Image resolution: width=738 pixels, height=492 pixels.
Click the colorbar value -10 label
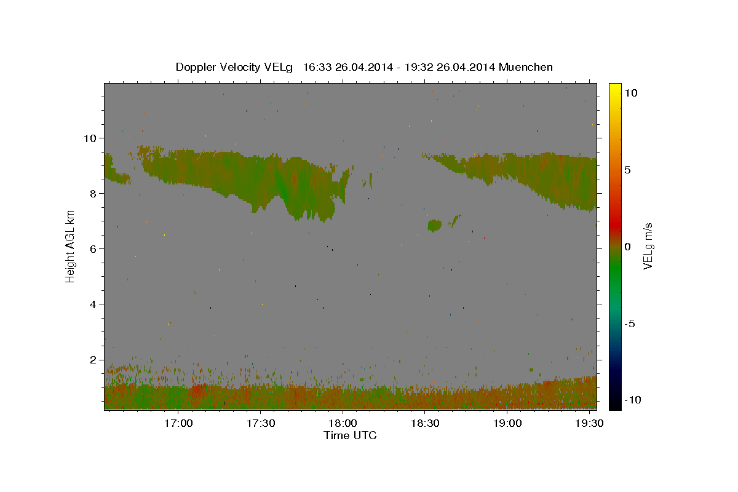[x=633, y=400]
